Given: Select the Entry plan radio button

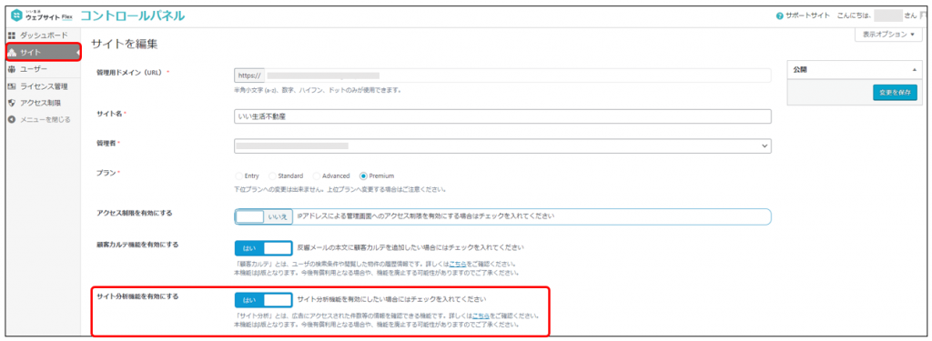Looking at the screenshot, I should point(239,176).
